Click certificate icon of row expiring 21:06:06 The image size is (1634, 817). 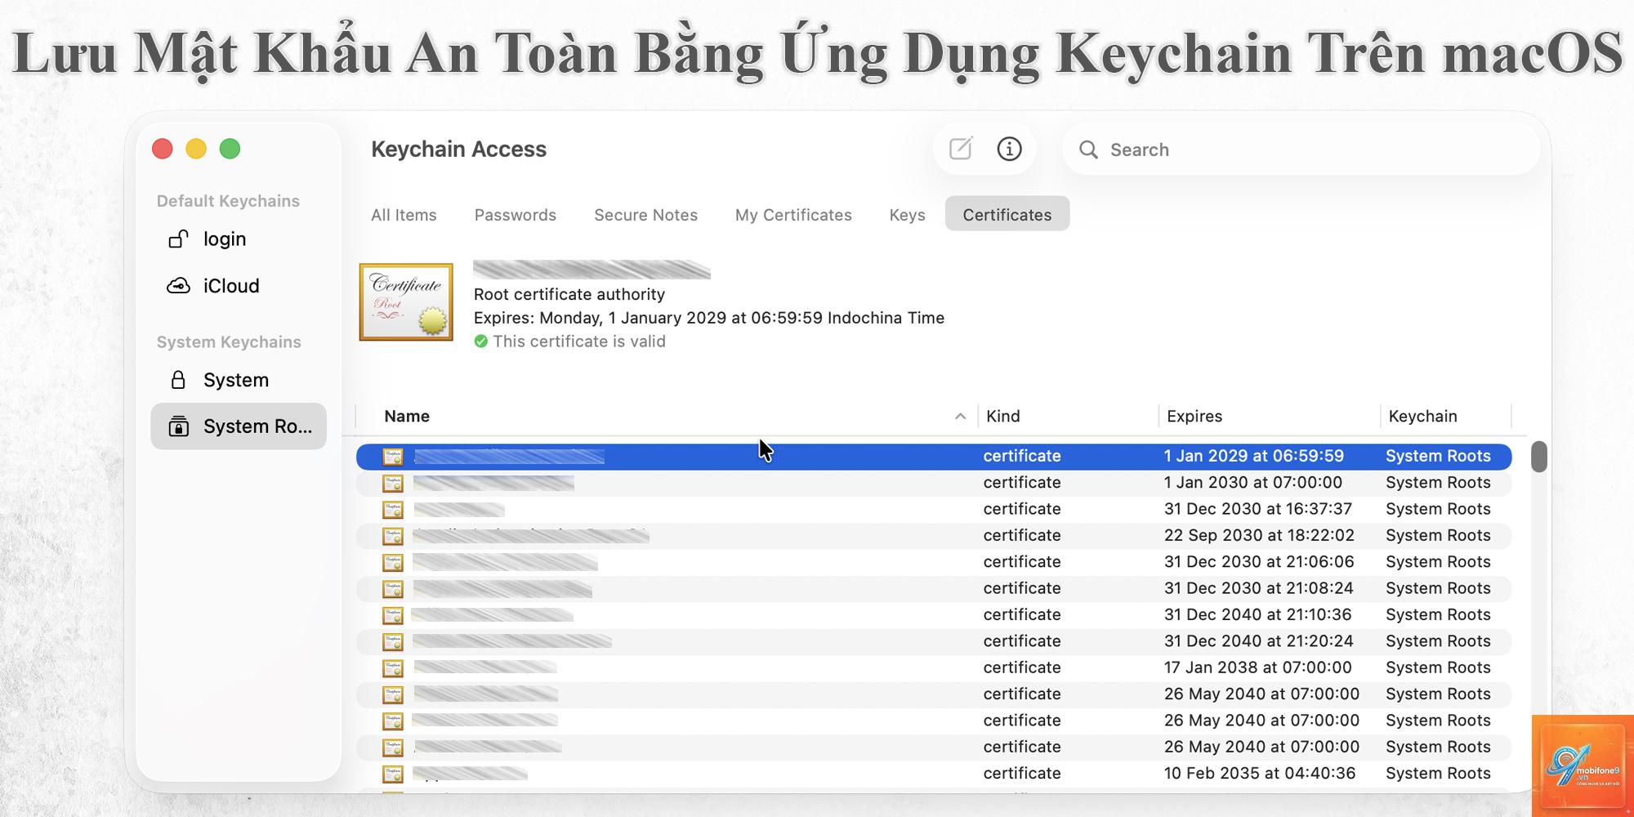tap(393, 562)
